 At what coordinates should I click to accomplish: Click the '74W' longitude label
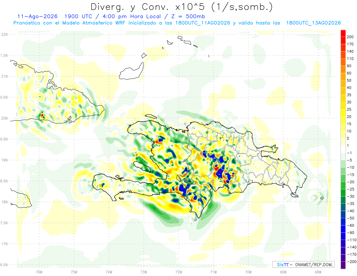(109, 272)
